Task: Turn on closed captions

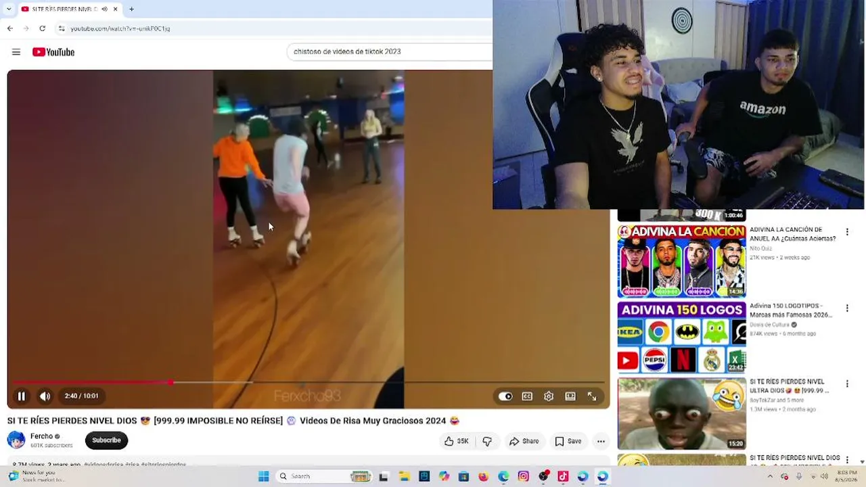Action: click(x=527, y=396)
